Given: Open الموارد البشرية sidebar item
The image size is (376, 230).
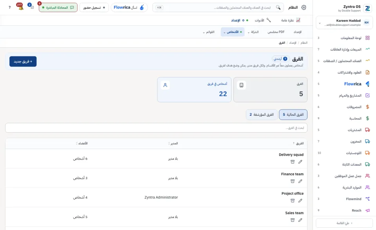Looking at the screenshot, I should coord(343,187).
